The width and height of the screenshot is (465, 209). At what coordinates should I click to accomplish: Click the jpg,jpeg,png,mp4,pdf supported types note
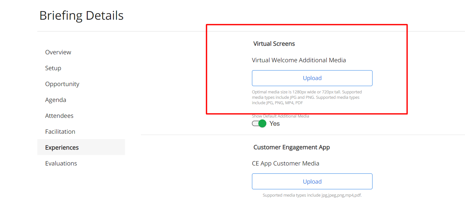click(312, 195)
